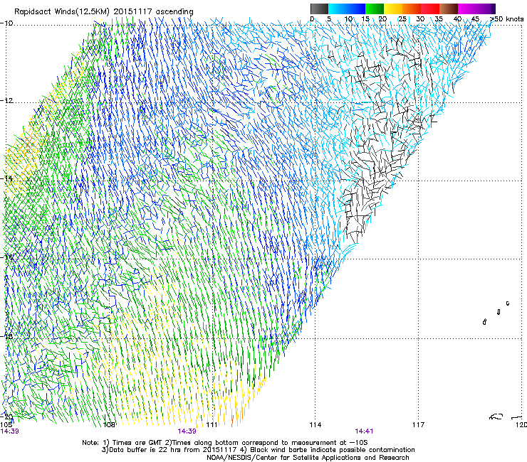
Task: Click the '35' label on the speed legend
Action: pyautogui.click(x=439, y=19)
